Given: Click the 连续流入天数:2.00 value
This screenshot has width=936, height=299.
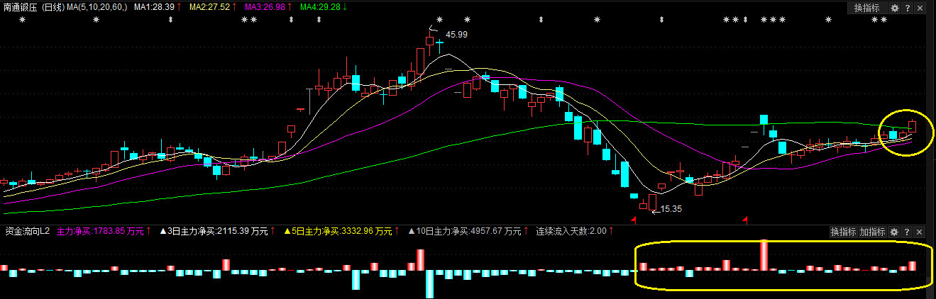Looking at the screenshot, I should pyautogui.click(x=571, y=232).
